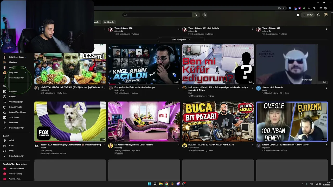Click the page vertical scrollbar thumb
This screenshot has width=333, height=187.
pyautogui.click(x=332, y=153)
